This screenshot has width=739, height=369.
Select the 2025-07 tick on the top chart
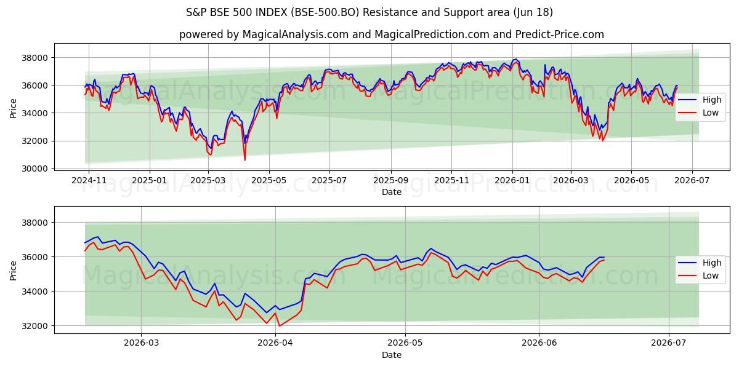pyautogui.click(x=329, y=181)
